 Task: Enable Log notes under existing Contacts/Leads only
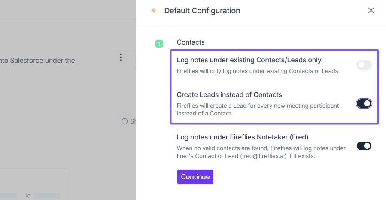point(364,65)
